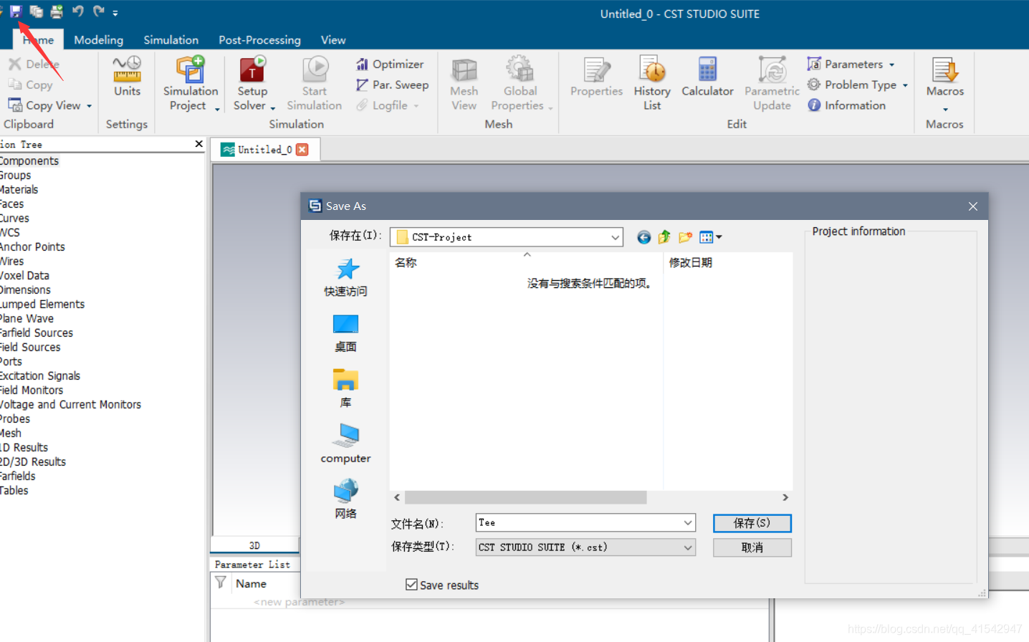Click the file name field containing Tee
The height and width of the screenshot is (642, 1029).
[585, 523]
